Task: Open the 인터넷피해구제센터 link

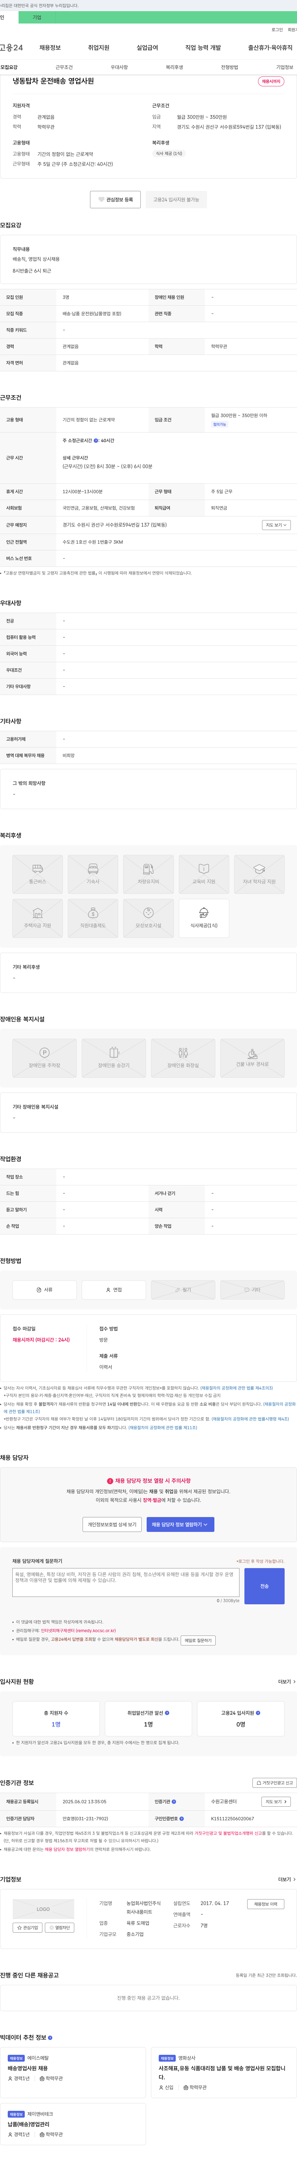Action: coord(79,1631)
